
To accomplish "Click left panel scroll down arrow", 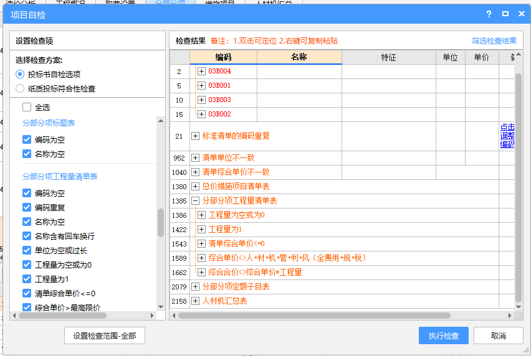I will pos(161,307).
